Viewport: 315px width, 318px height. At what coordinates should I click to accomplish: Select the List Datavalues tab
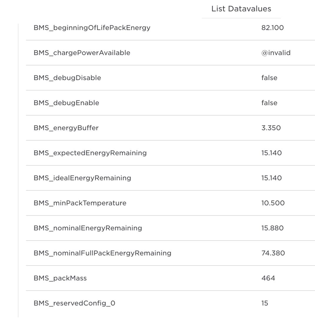(241, 9)
